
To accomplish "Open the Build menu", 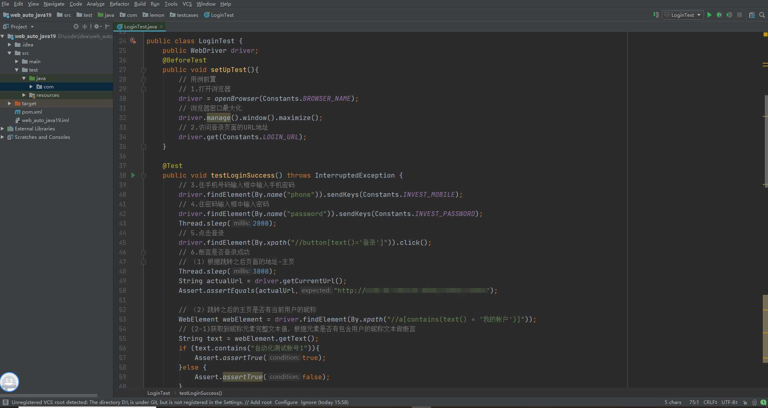I will [x=140, y=4].
